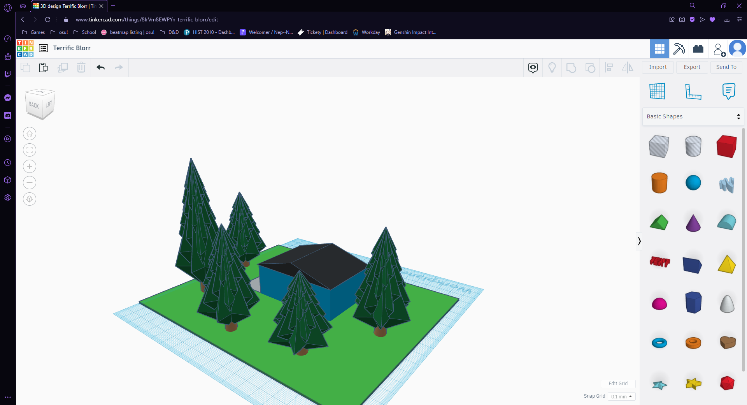
Task: Add a Ruler helper
Action: point(693,92)
